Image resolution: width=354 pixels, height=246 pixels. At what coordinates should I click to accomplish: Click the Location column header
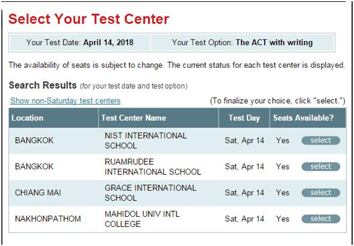(x=54, y=118)
